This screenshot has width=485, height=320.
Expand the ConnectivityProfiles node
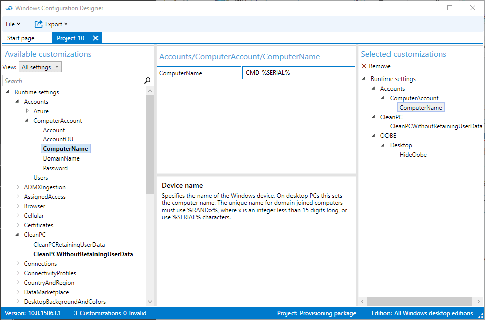pos(18,273)
